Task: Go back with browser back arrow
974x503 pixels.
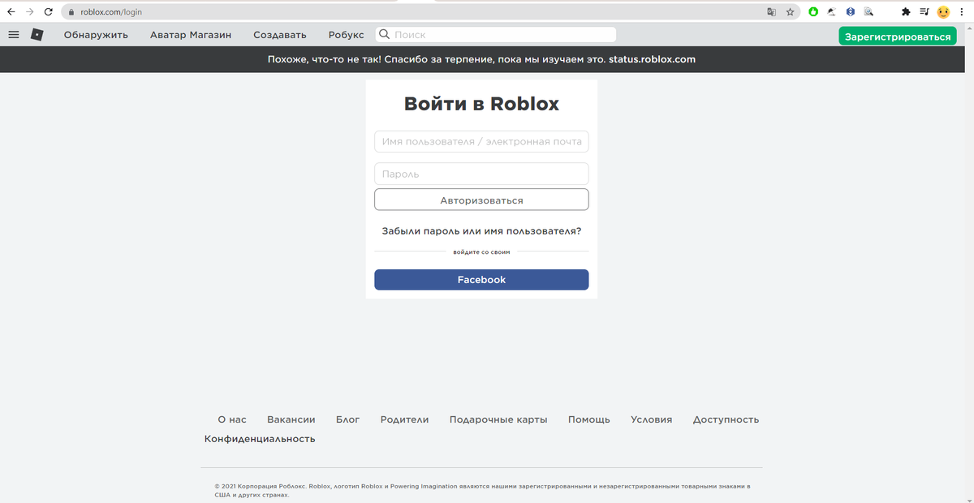Action: point(11,12)
